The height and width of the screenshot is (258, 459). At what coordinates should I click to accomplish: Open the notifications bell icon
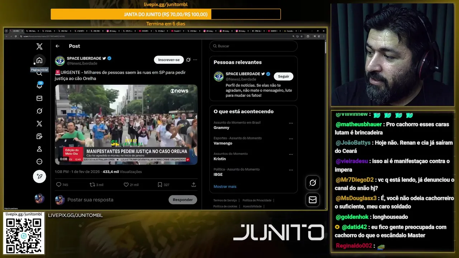coord(39,85)
